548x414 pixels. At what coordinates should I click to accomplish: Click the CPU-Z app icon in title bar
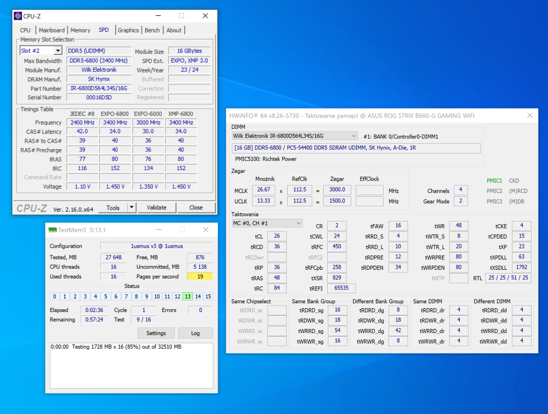point(18,16)
